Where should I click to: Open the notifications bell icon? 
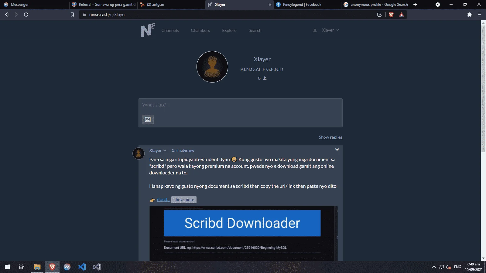[315, 30]
